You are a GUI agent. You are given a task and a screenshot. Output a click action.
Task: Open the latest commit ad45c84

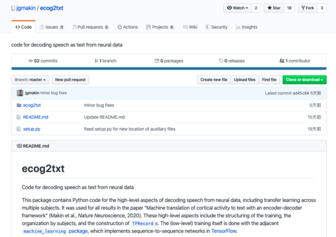(x=301, y=92)
